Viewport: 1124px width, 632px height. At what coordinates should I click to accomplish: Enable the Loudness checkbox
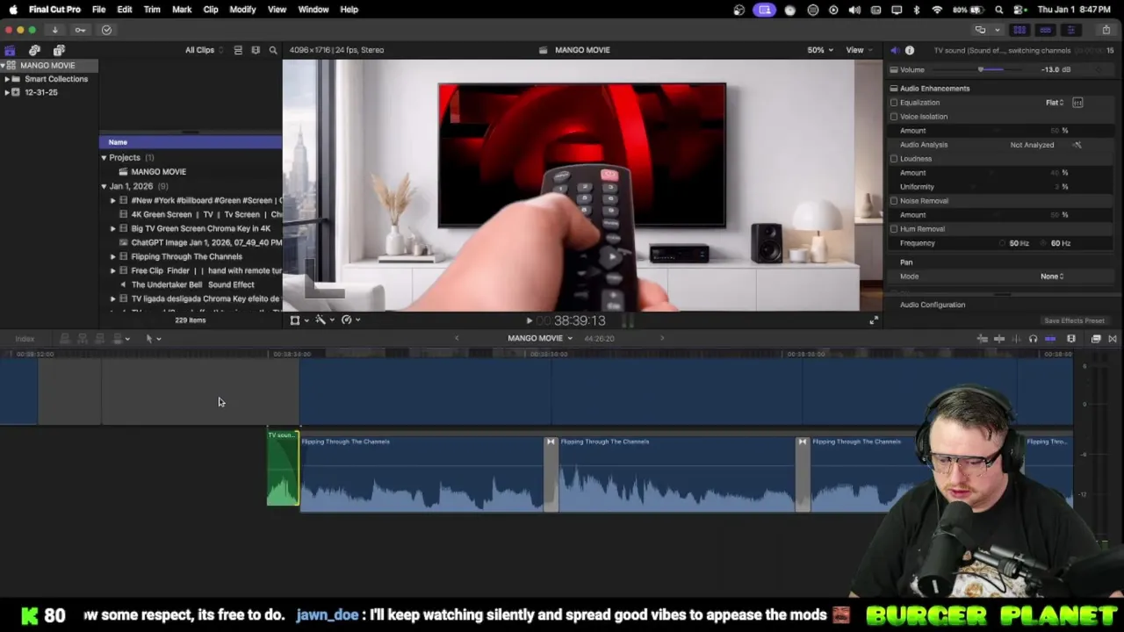[894, 159]
